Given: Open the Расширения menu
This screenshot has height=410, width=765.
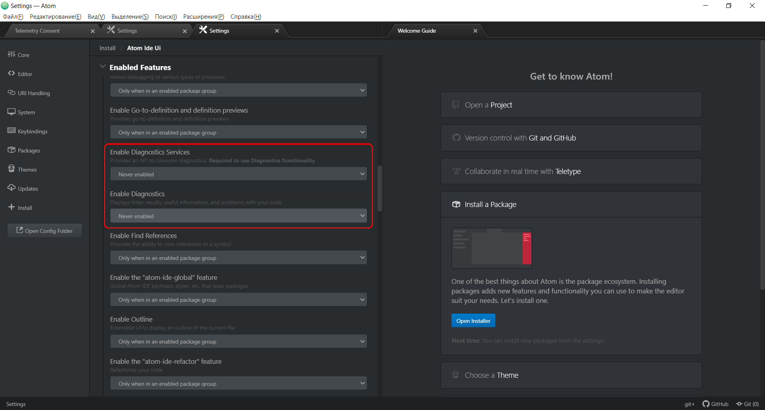Looking at the screenshot, I should coord(203,17).
